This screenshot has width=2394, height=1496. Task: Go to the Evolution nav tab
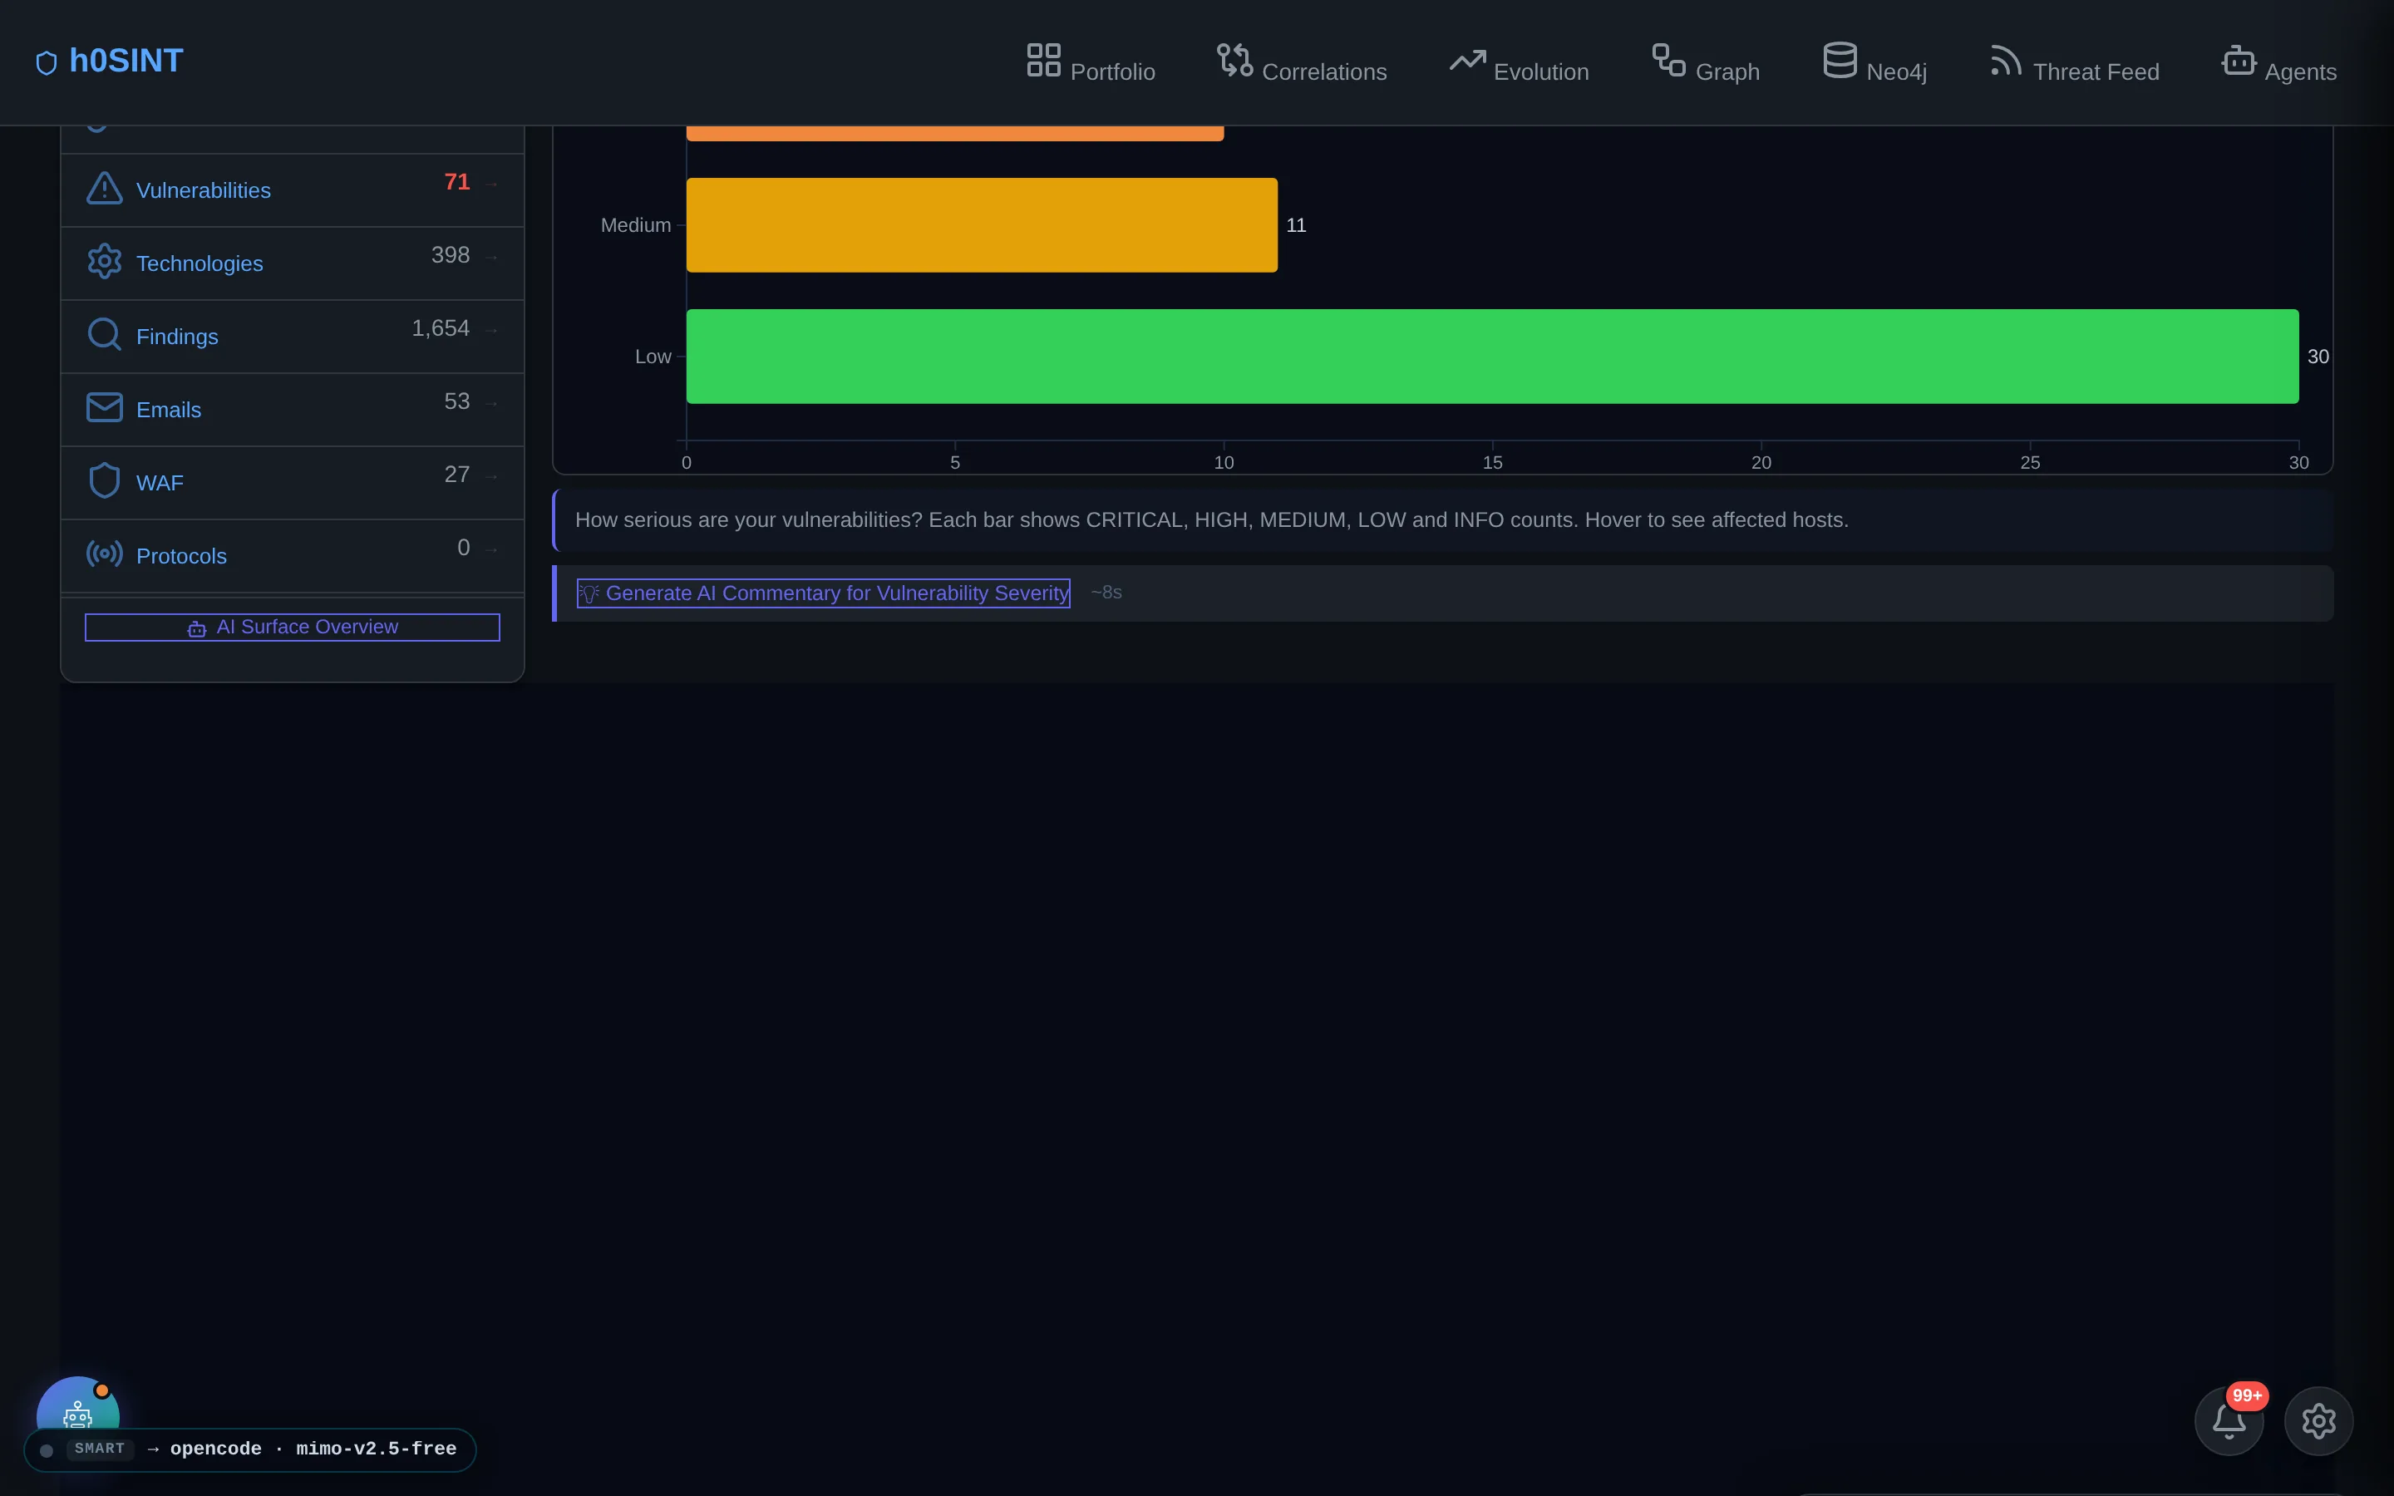pos(1520,62)
